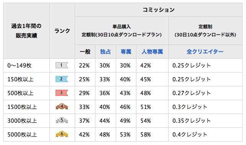
Task: Click the コミッション header cell
Action: tap(159, 10)
